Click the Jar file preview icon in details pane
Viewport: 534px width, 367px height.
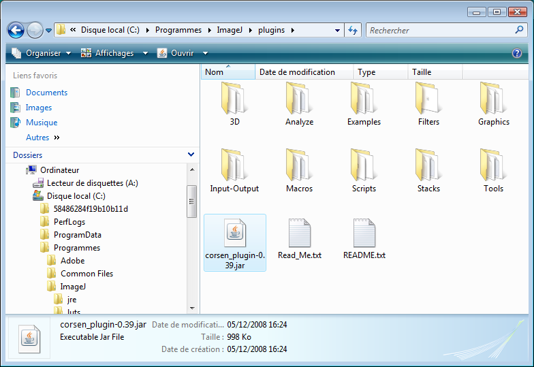click(x=29, y=338)
